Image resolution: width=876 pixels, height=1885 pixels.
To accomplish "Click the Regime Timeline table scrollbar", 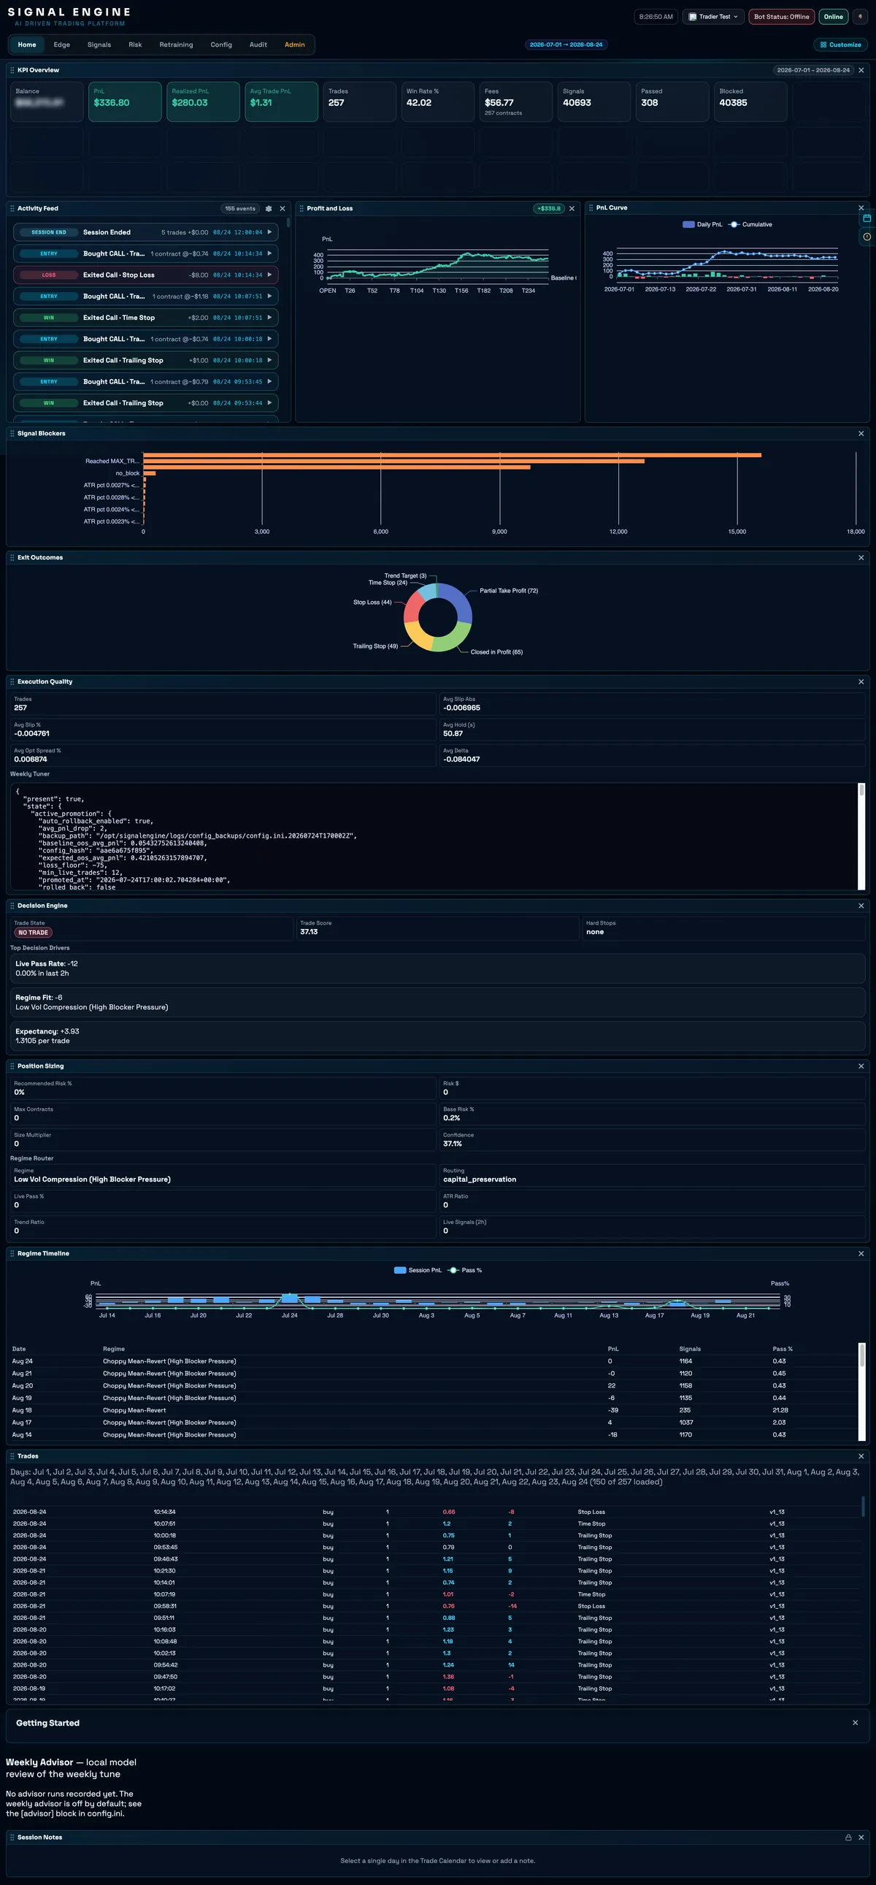I will click(861, 1392).
